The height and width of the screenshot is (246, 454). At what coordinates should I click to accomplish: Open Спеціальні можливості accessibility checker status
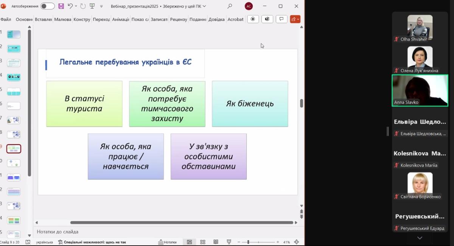point(92,242)
